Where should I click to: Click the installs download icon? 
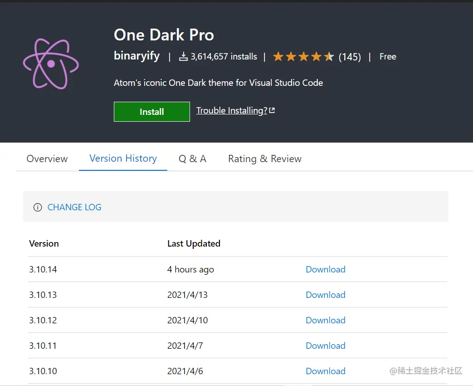183,57
